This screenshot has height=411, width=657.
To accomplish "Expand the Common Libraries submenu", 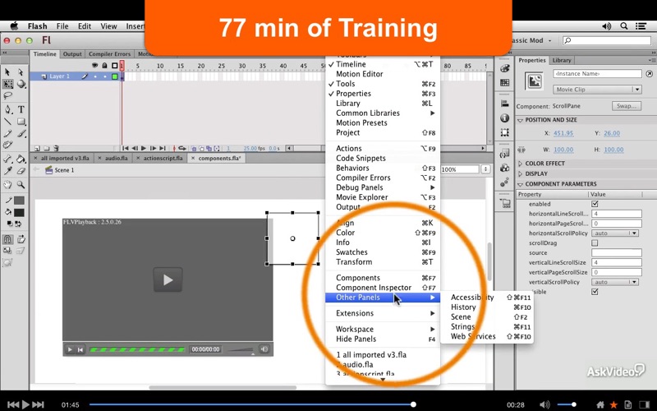I will [x=383, y=113].
